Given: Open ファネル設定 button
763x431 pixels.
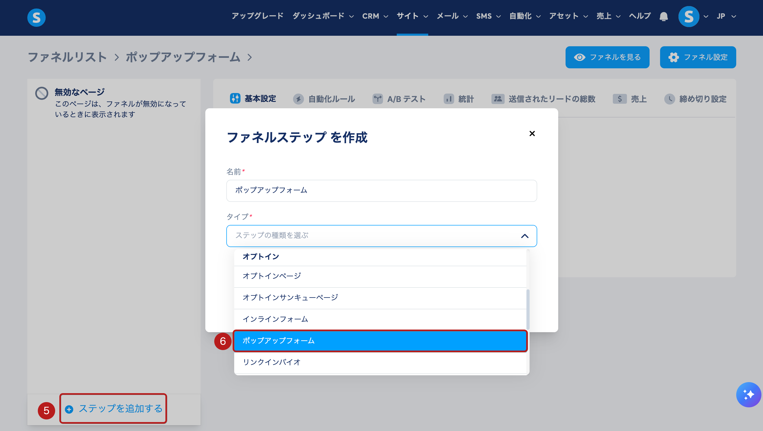Looking at the screenshot, I should click(x=698, y=57).
